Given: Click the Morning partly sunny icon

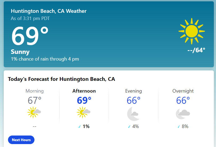Looking at the screenshot, I should [x=34, y=112].
